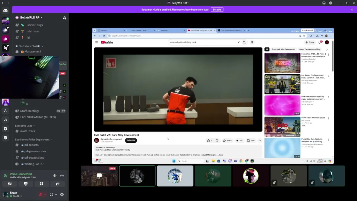The image size is (357, 201).
Task: Open the pd-suggestions channel
Action: (40, 158)
